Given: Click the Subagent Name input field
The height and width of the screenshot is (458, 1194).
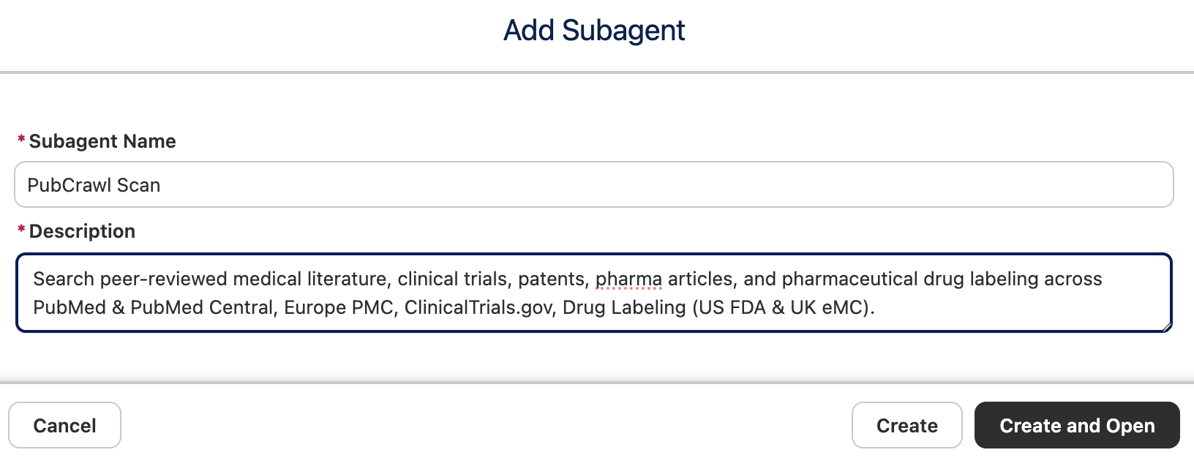Looking at the screenshot, I should [593, 184].
